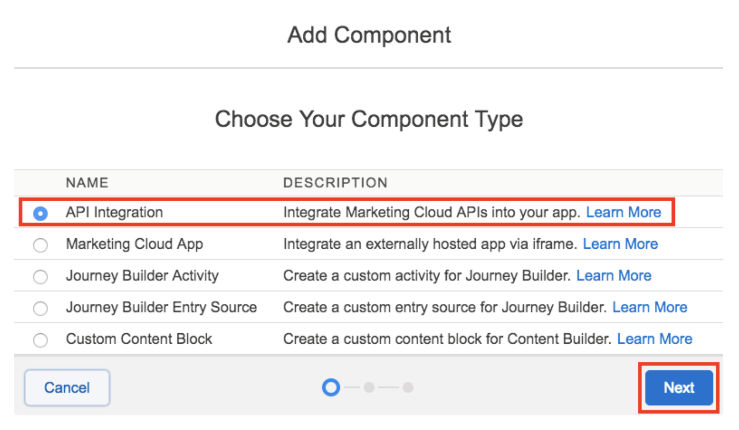739x430 pixels.
Task: Open Learn More for custom content block
Action: pyautogui.click(x=654, y=339)
